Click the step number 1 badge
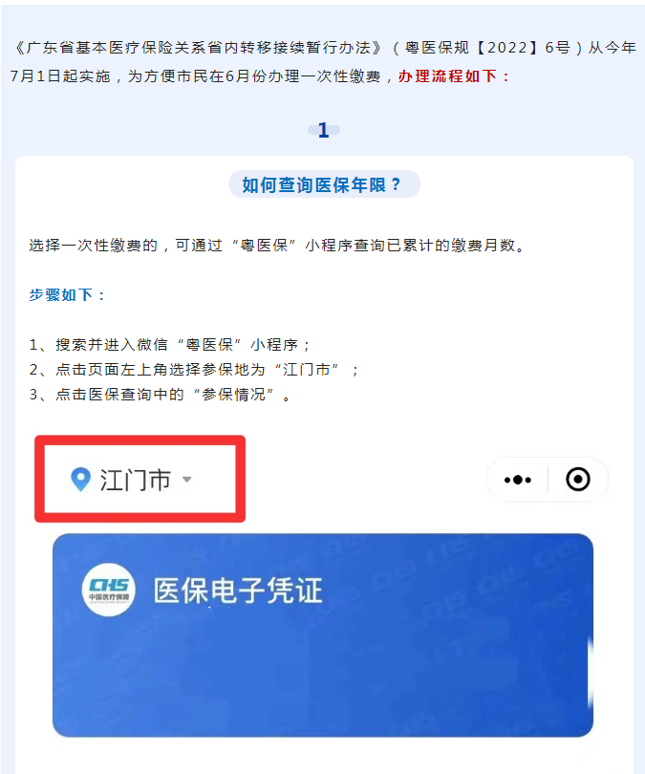The image size is (645, 774). (x=323, y=130)
